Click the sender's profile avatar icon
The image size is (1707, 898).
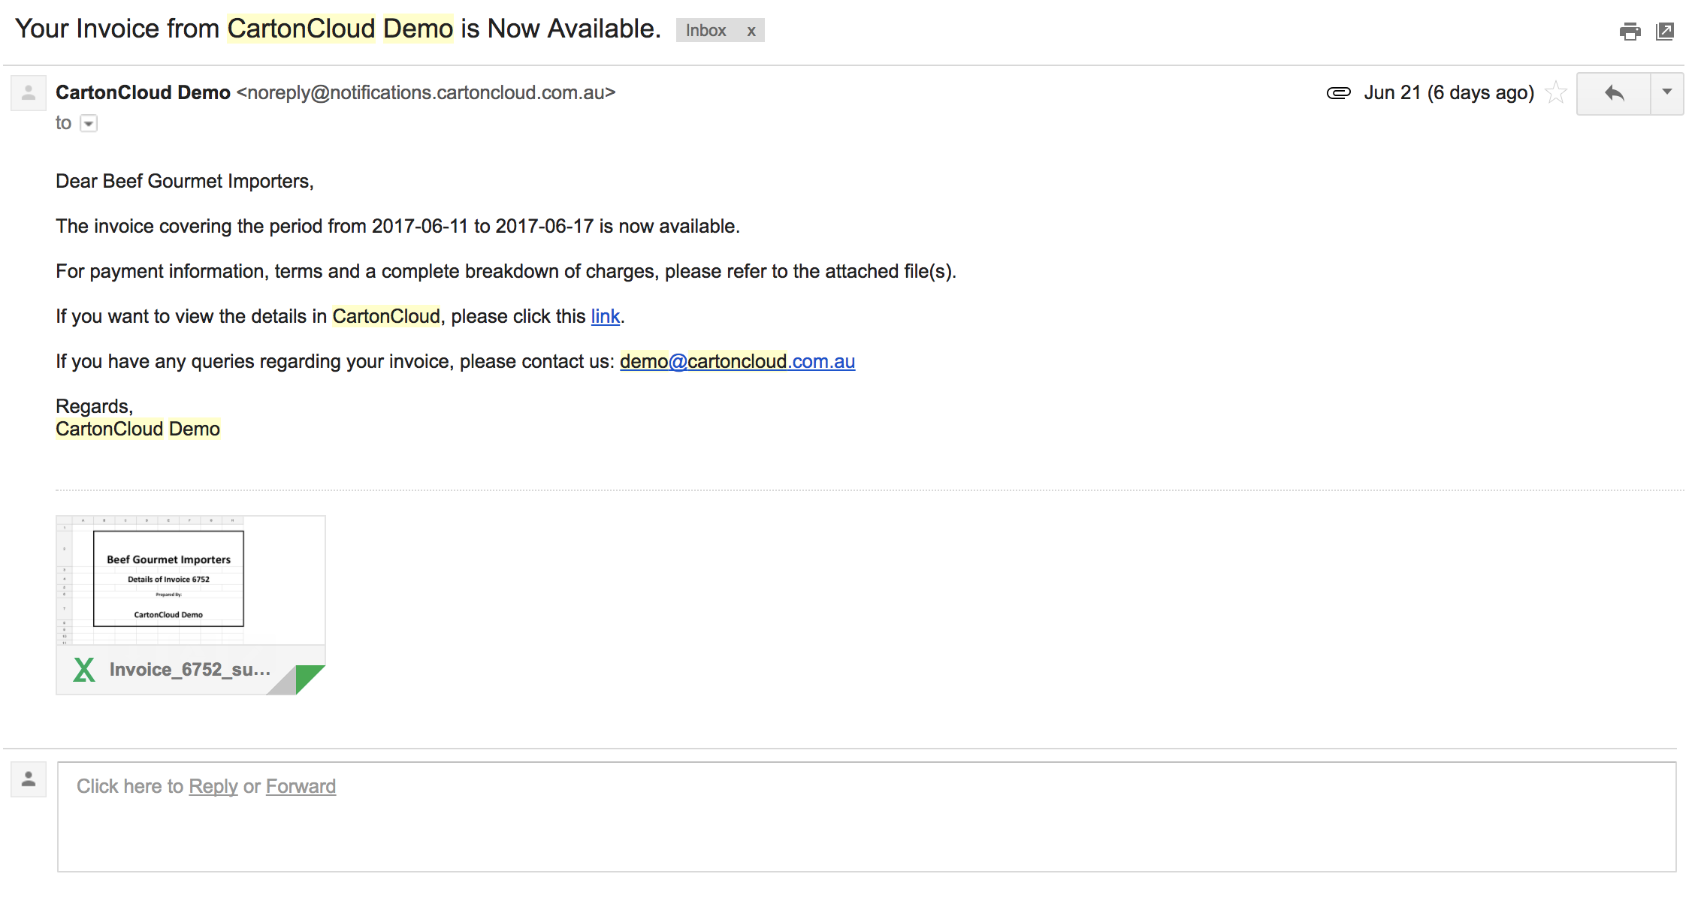pos(29,93)
